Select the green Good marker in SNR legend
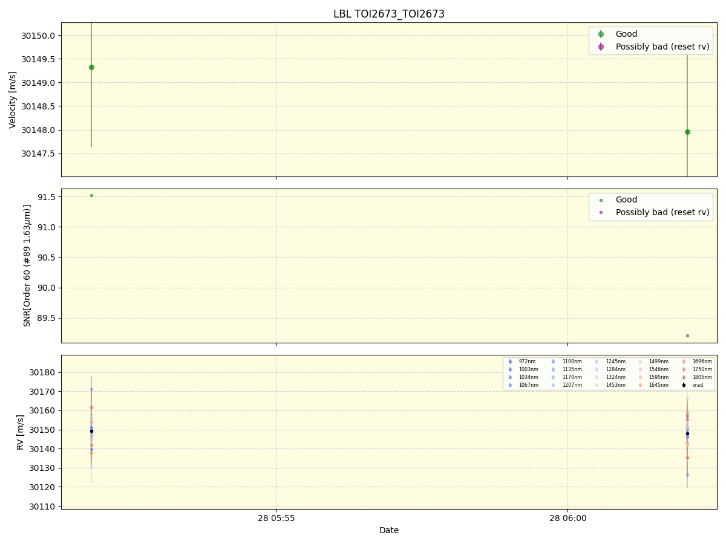The width and height of the screenshot is (726, 544). click(601, 200)
